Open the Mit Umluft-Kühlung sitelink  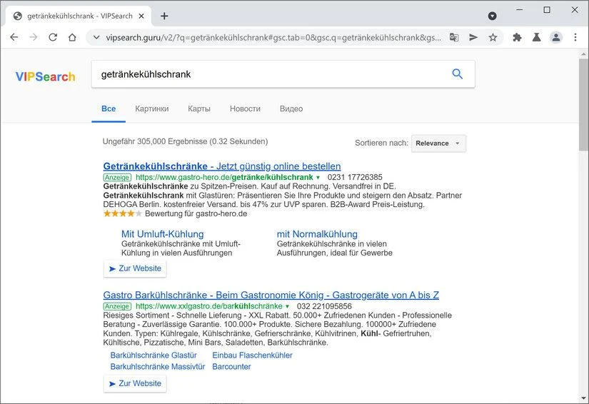tap(162, 234)
